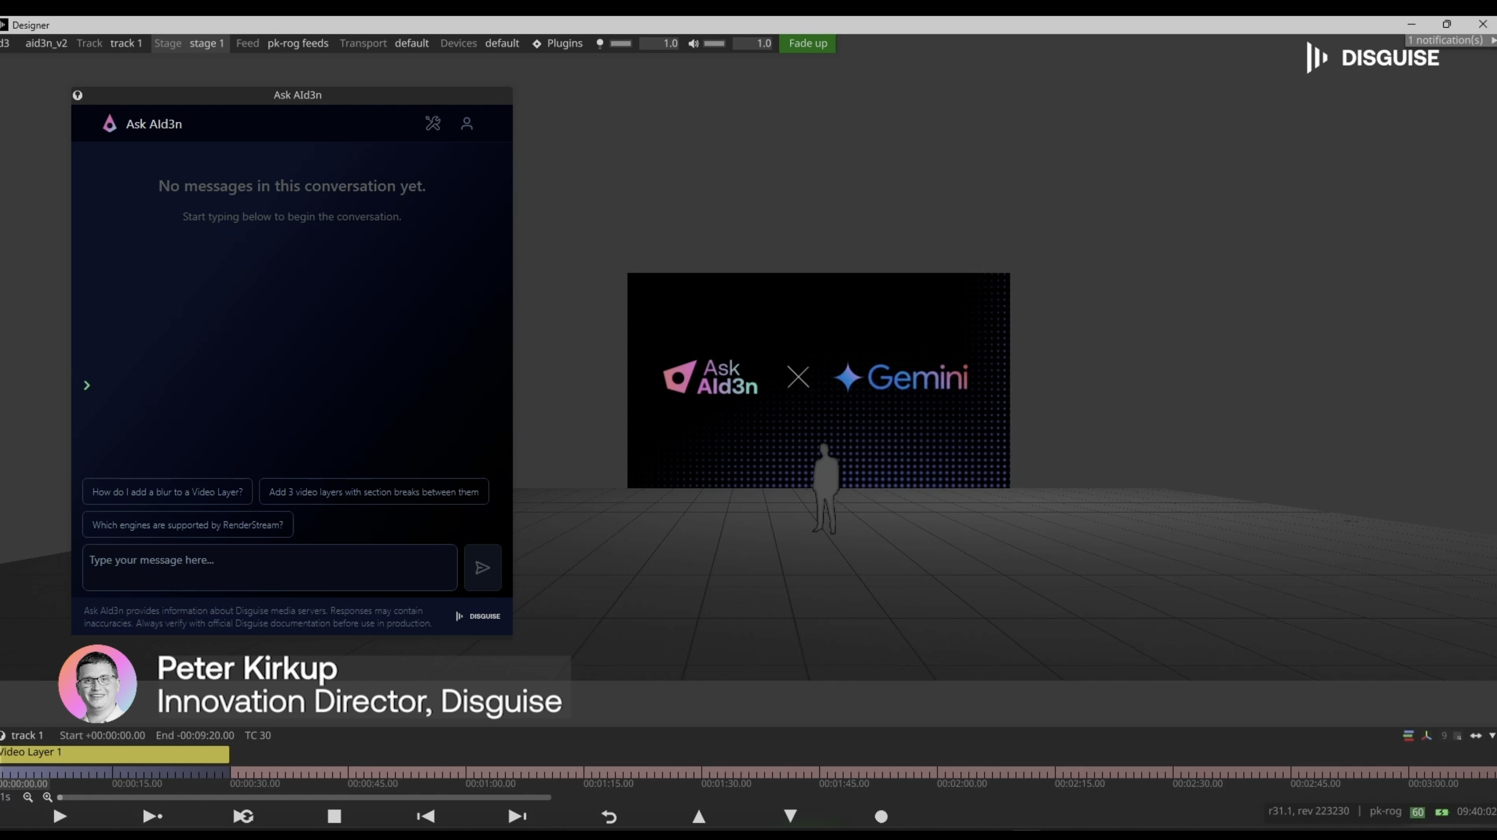
Task: Click the green 60 fps status indicator
Action: click(x=1417, y=812)
